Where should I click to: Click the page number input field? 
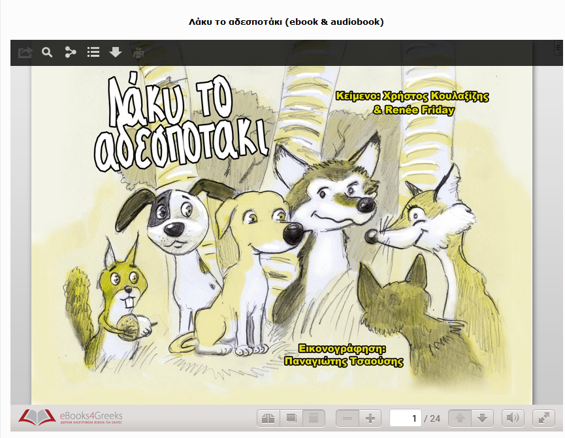pyautogui.click(x=405, y=418)
